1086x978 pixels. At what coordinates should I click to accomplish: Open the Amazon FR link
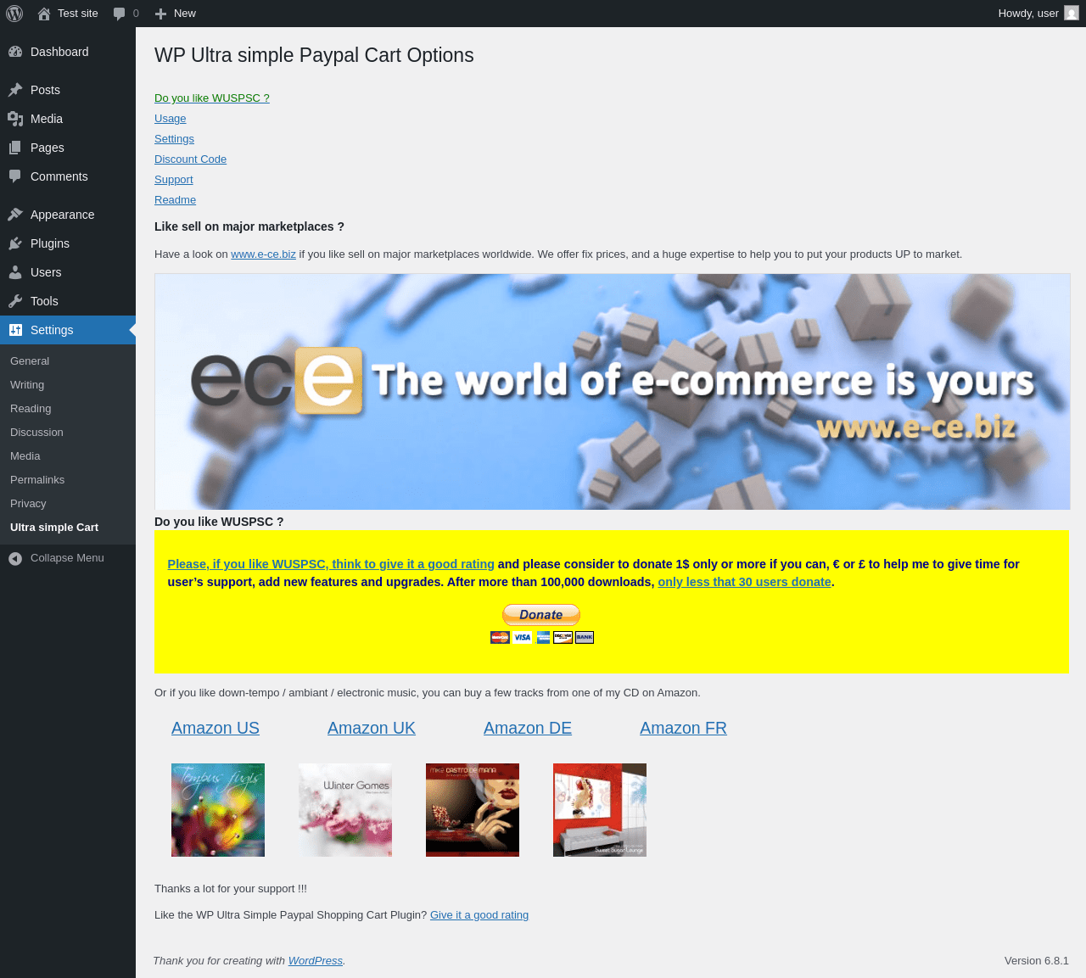pyautogui.click(x=683, y=728)
